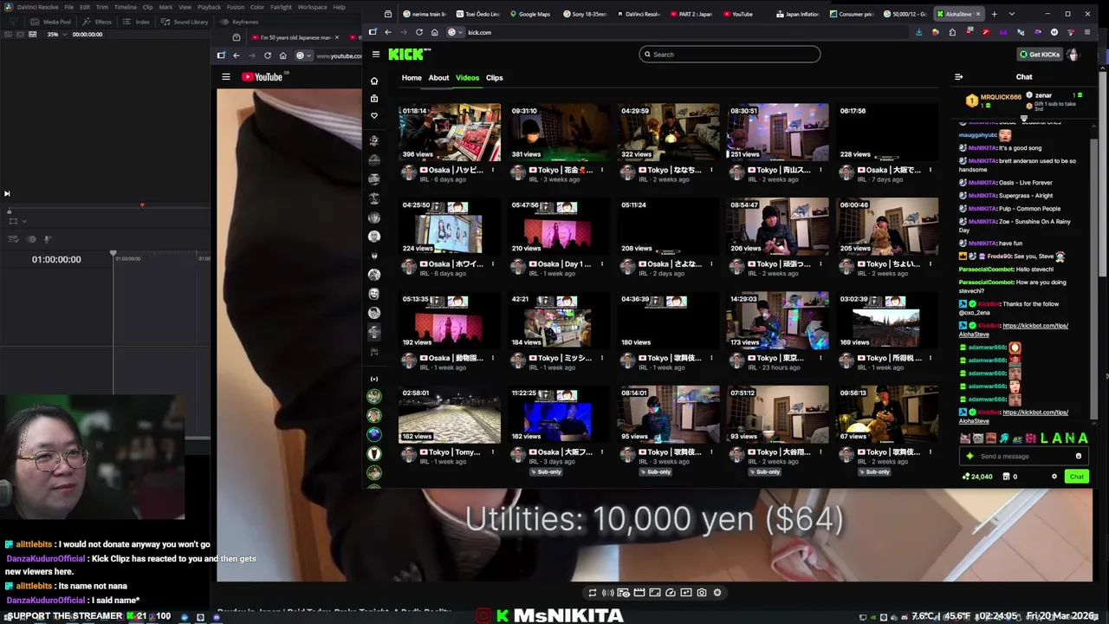Open the MRQUICK666 gift leaderboard entry
This screenshot has height=624, width=1109.
(x=995, y=101)
